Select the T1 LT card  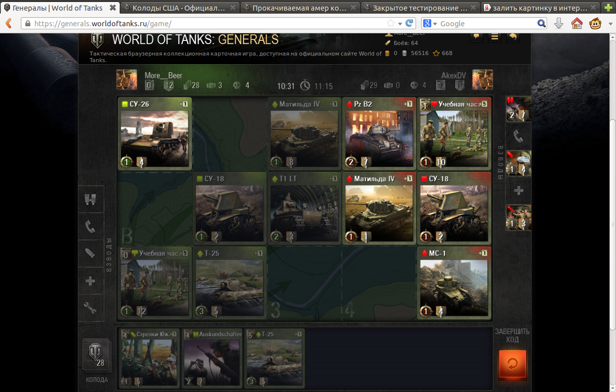304,208
